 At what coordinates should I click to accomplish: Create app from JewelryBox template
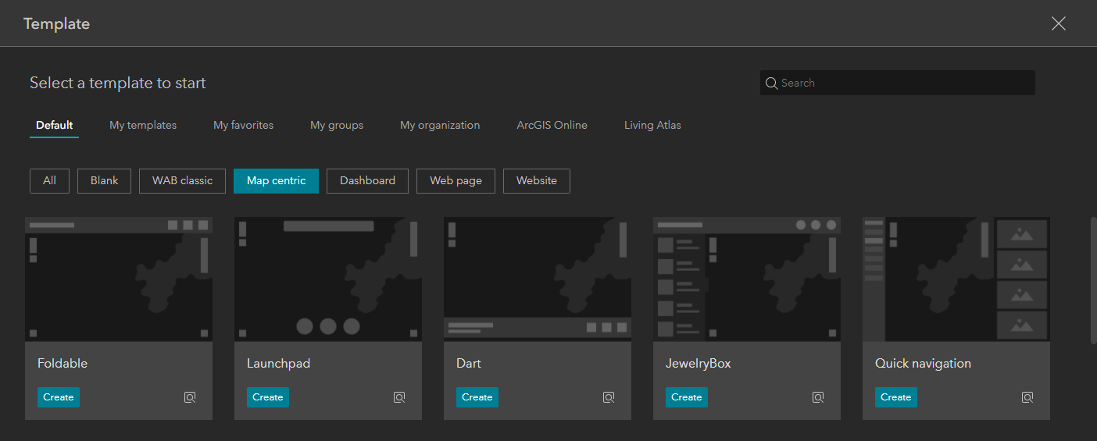pos(687,397)
